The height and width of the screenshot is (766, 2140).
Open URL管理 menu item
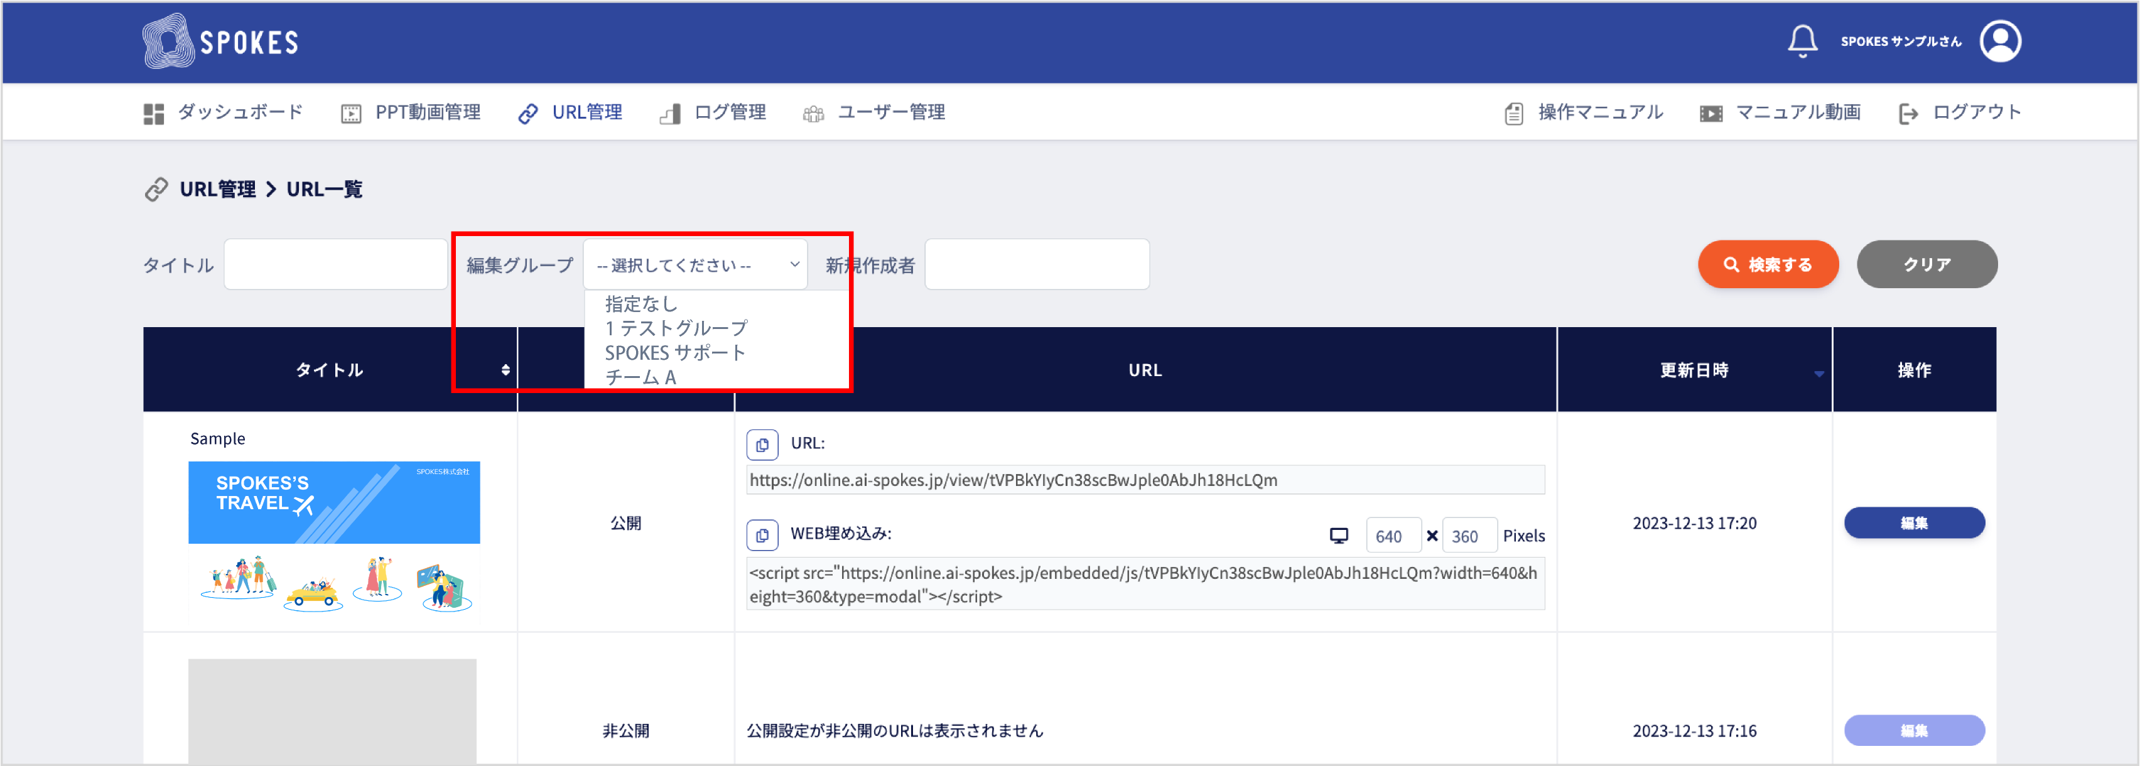click(587, 112)
